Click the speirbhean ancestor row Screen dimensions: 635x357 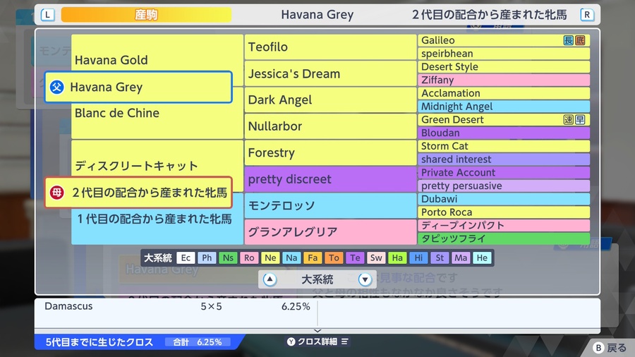[504, 54]
